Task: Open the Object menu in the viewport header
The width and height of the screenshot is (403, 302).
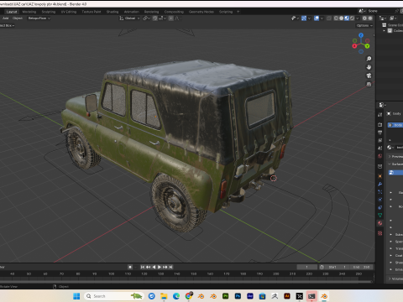Action: [18, 18]
